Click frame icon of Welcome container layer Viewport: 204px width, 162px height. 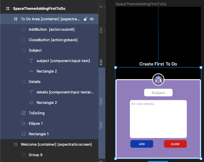click(x=16, y=144)
